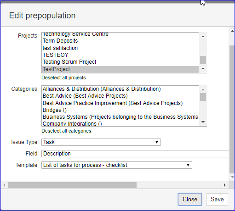Click Deselect all categories link

point(66,131)
